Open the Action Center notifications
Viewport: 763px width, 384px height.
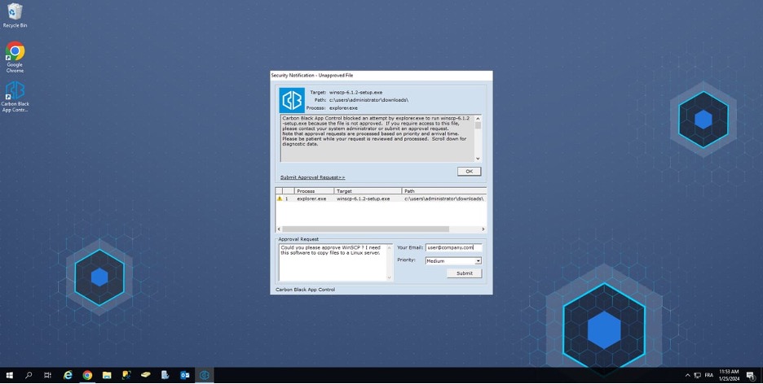[x=751, y=375]
